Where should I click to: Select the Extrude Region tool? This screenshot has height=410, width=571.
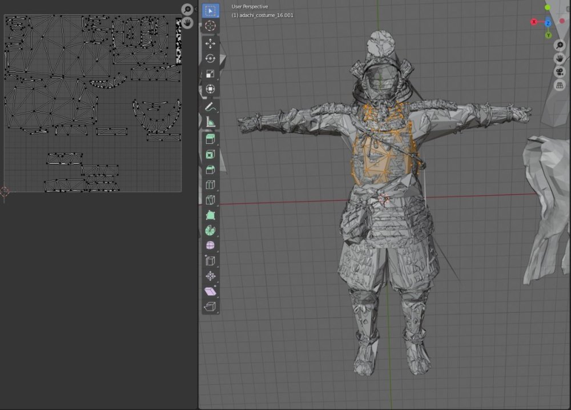click(210, 139)
